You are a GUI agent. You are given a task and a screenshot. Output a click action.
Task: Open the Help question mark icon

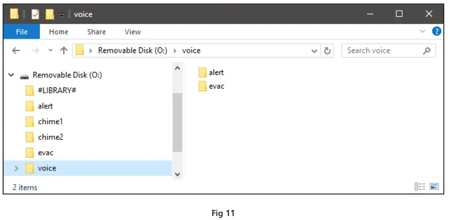436,31
